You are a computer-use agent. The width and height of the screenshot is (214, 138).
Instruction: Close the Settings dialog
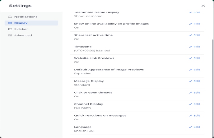click(203, 6)
